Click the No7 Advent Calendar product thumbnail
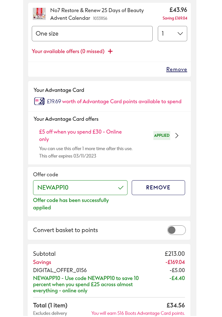 point(39,14)
